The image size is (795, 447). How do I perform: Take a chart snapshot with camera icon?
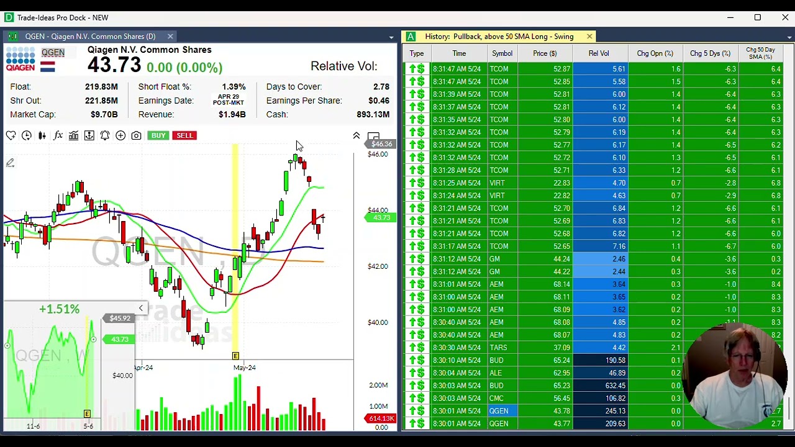(136, 135)
